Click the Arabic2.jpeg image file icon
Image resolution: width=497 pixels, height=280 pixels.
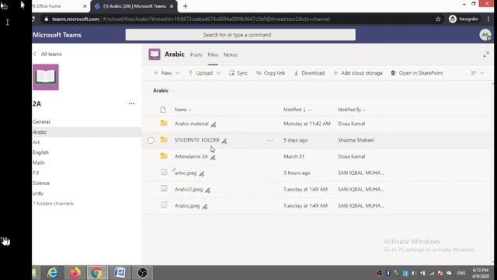click(164, 189)
